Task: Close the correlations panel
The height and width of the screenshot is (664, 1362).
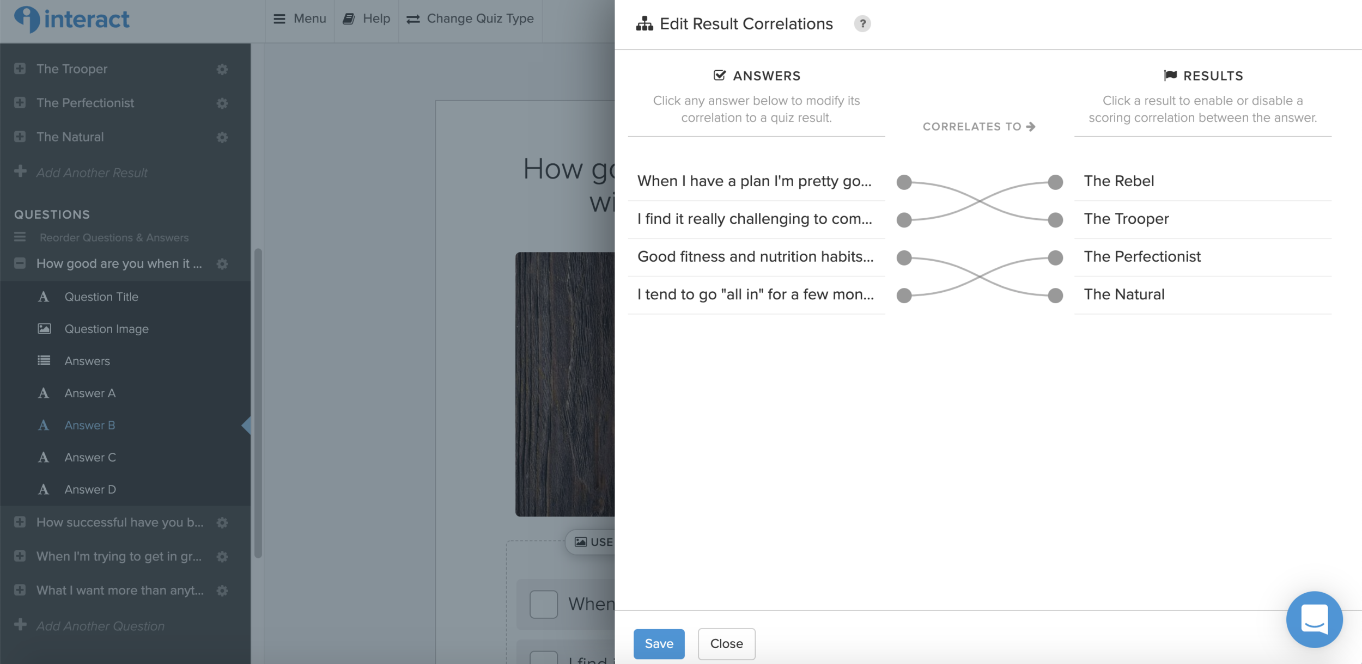Action: [x=726, y=643]
